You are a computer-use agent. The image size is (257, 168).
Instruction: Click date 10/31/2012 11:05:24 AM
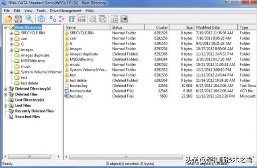[216, 64]
